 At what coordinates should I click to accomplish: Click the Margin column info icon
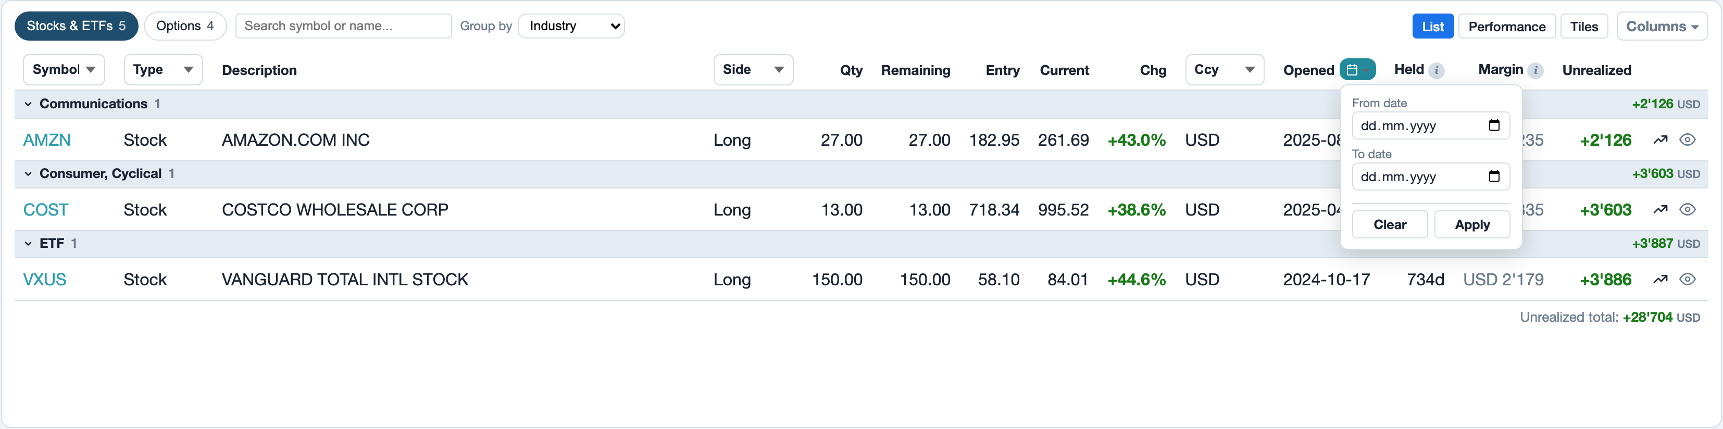(1535, 70)
